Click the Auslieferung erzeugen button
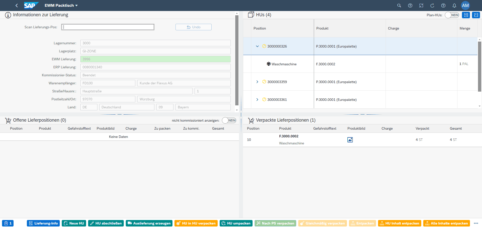 click(149, 223)
